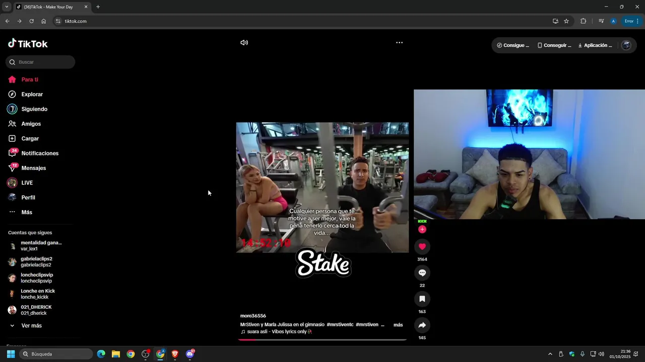Open the Cargar upload page
Image resolution: width=645 pixels, height=362 pixels.
30,138
